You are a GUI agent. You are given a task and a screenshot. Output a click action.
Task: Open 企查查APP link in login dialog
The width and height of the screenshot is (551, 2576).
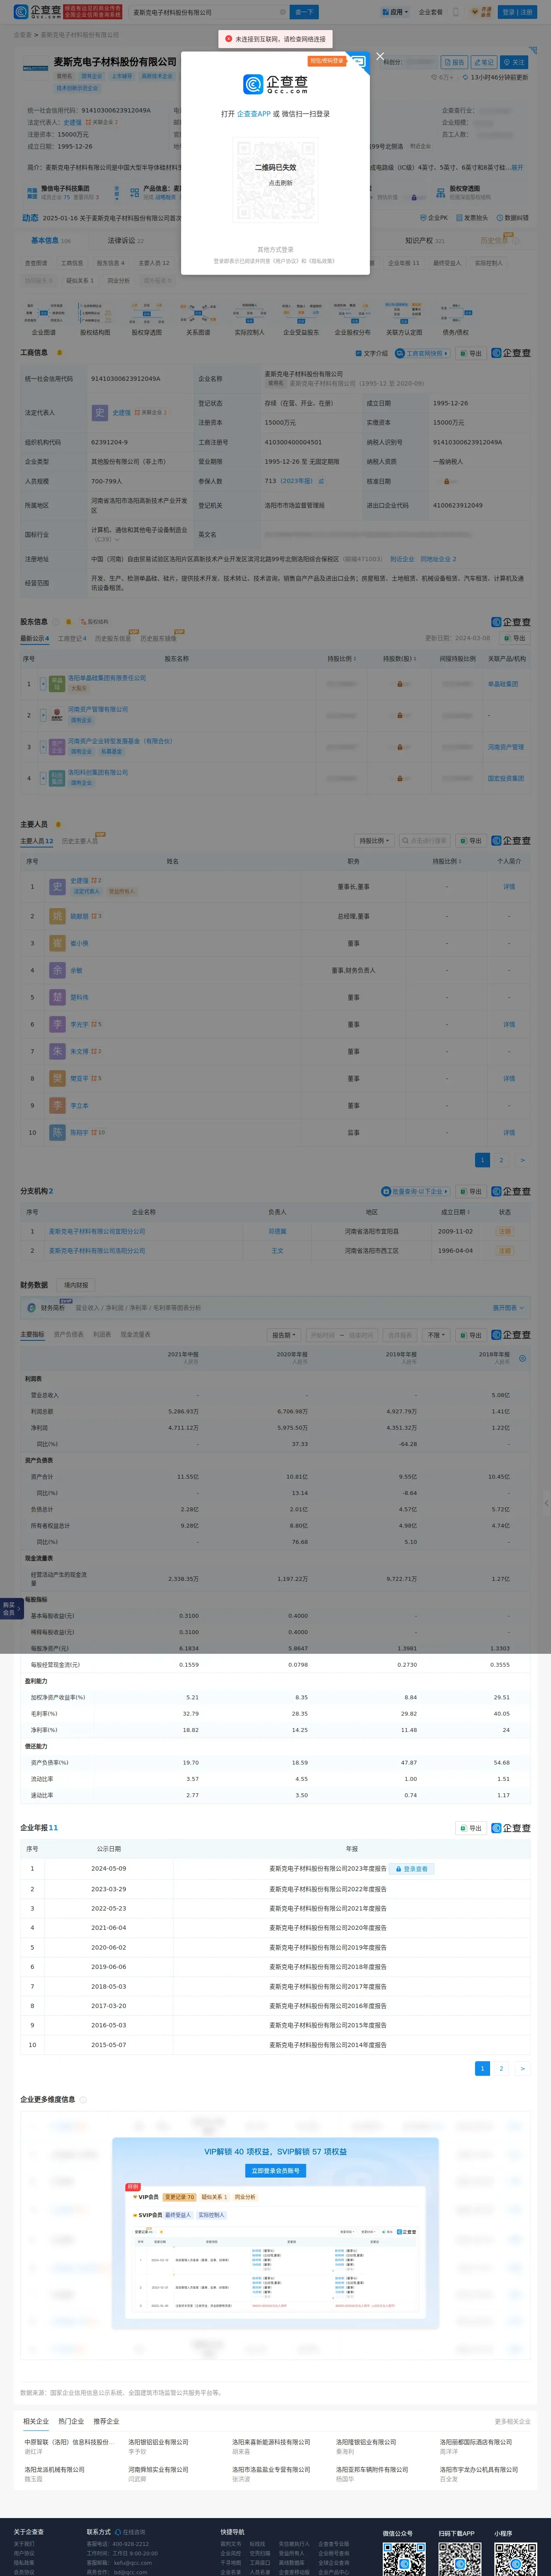(x=254, y=114)
